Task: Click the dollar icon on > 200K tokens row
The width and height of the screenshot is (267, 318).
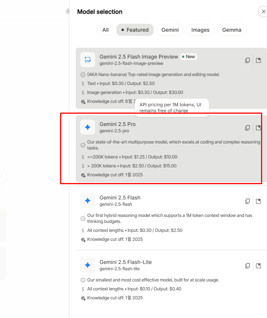Action: (x=83, y=166)
